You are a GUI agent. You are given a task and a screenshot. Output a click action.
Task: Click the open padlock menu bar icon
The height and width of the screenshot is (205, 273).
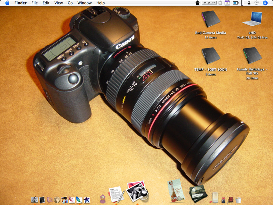(x=249, y=3)
